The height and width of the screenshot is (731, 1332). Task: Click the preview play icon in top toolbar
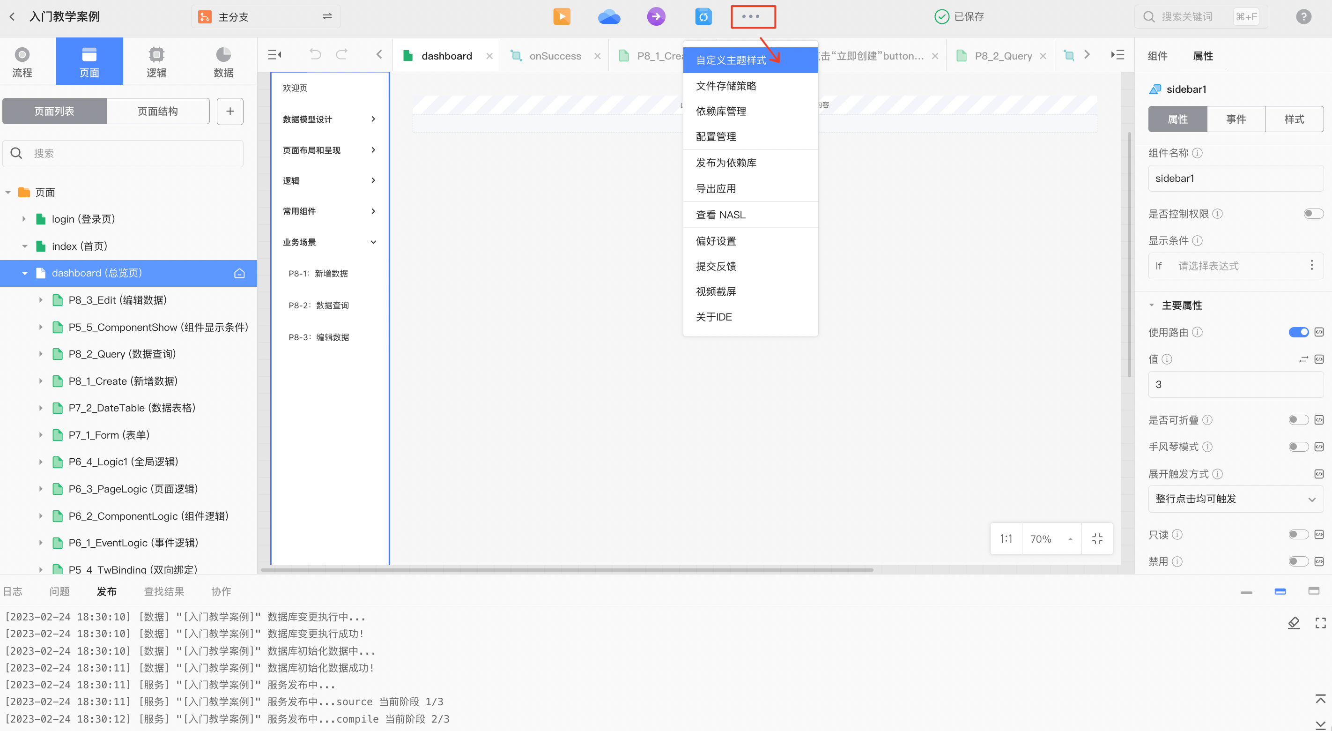(562, 16)
